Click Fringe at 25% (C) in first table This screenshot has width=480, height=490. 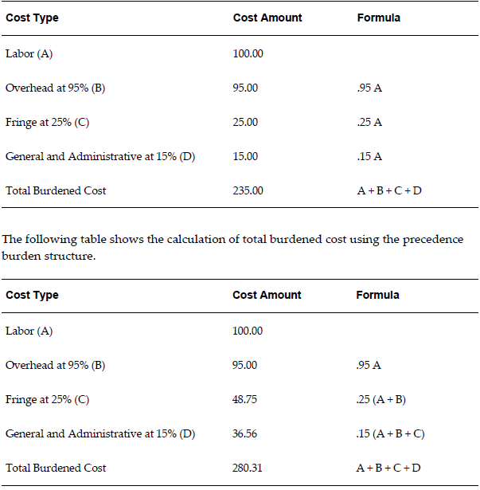(49, 122)
